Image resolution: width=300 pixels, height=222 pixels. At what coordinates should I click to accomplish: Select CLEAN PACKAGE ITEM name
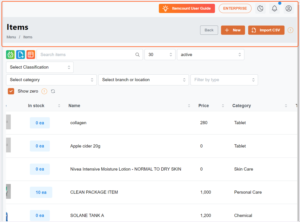pyautogui.click(x=94, y=192)
